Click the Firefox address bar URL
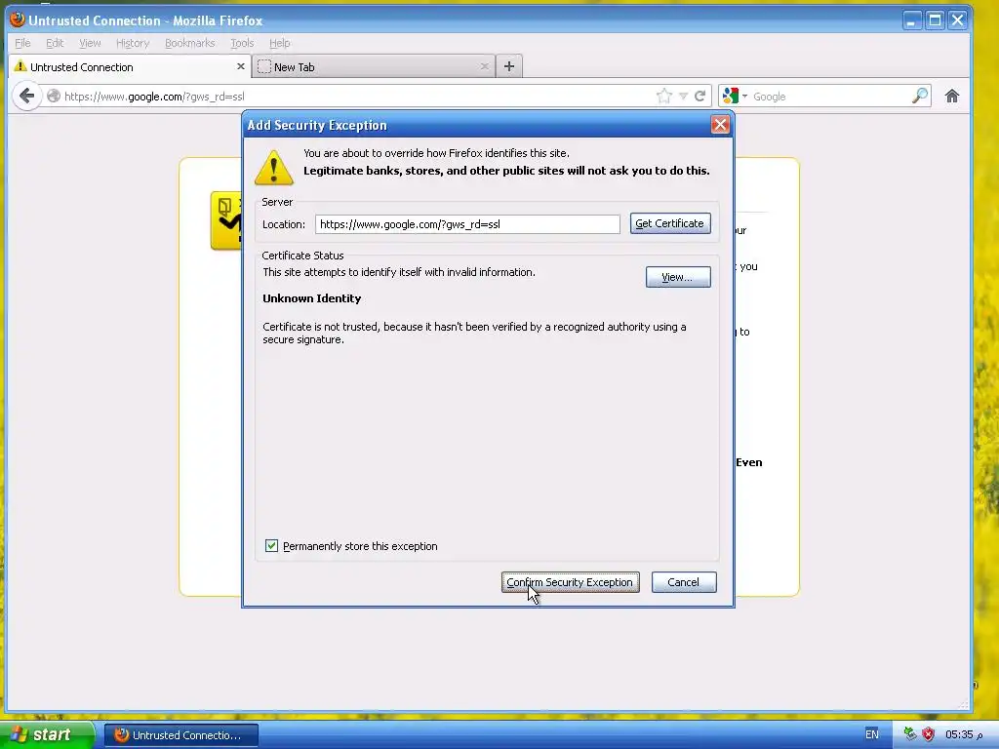999x749 pixels. [x=154, y=97]
